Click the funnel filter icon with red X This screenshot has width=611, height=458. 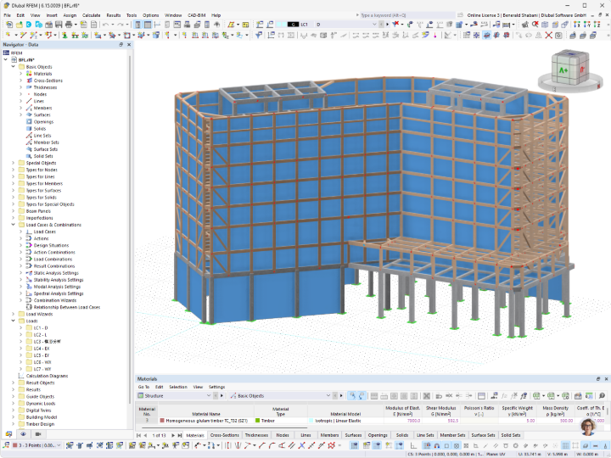click(395, 25)
